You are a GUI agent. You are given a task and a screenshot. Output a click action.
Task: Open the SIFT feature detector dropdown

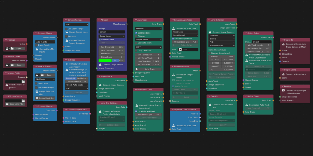click(x=148, y=47)
